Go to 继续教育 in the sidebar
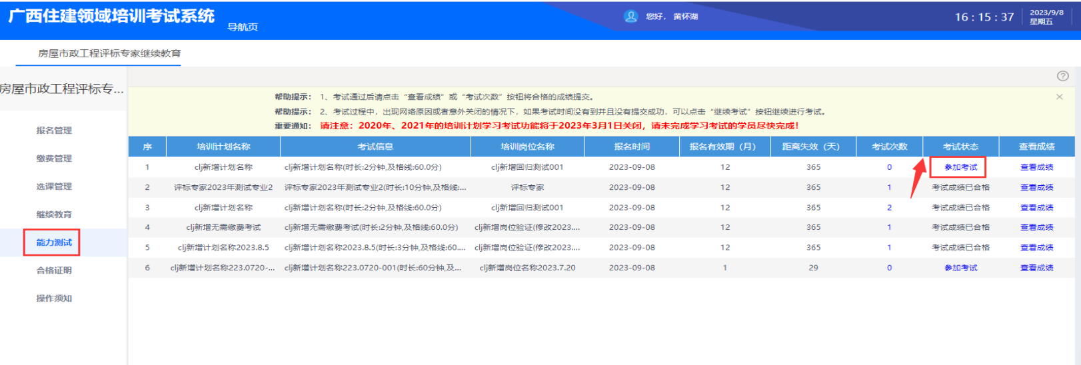Image resolution: width=1081 pixels, height=365 pixels. coord(54,214)
